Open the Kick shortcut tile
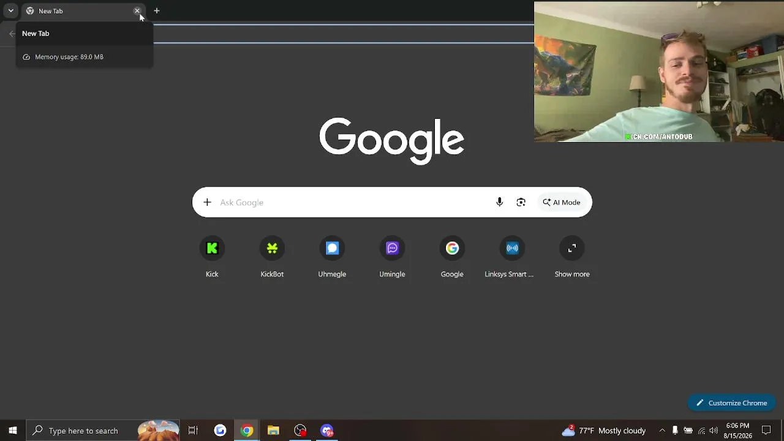 212,257
